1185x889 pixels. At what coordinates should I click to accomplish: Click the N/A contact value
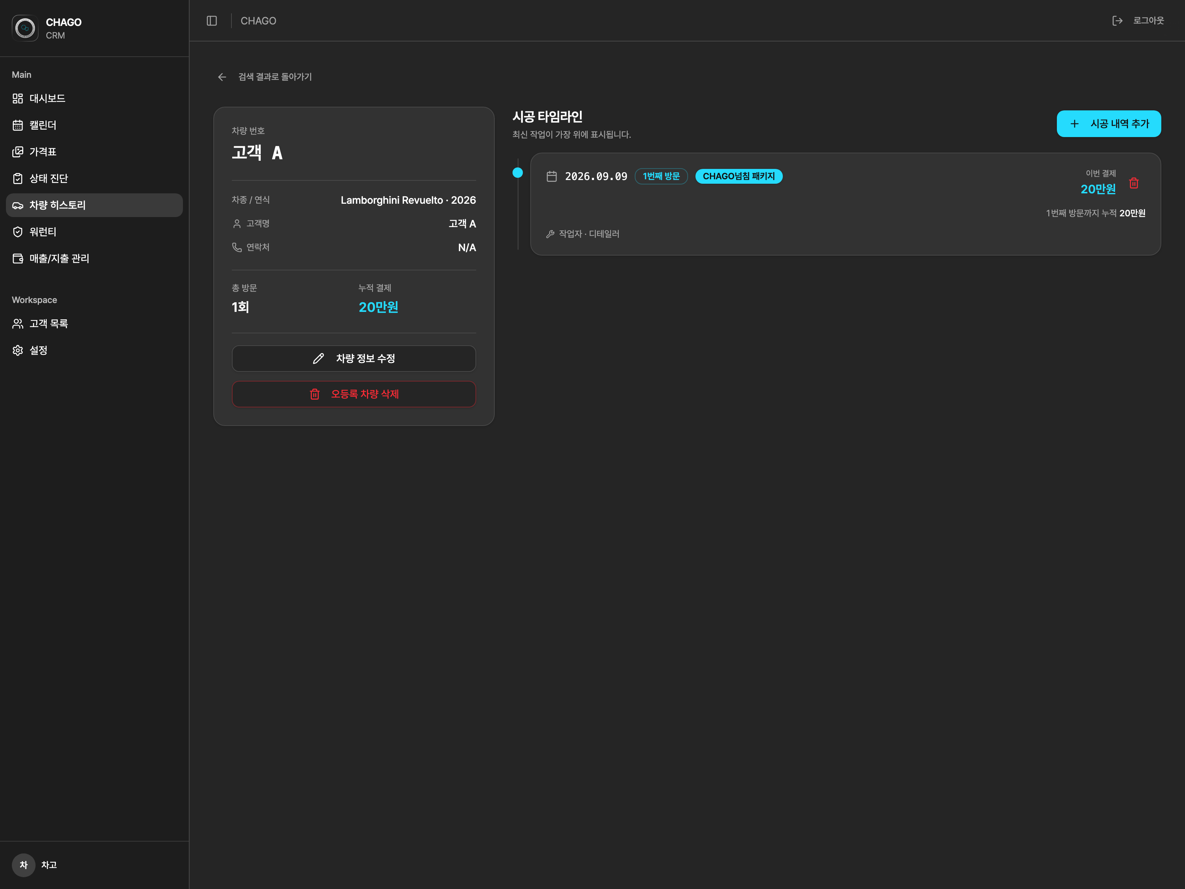pyautogui.click(x=467, y=247)
